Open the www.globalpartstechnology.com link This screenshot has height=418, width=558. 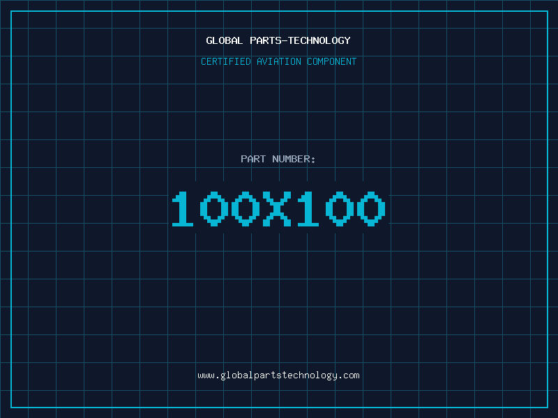278,376
